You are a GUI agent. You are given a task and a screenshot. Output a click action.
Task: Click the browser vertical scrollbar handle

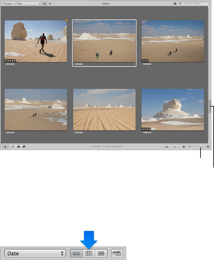coord(209,107)
